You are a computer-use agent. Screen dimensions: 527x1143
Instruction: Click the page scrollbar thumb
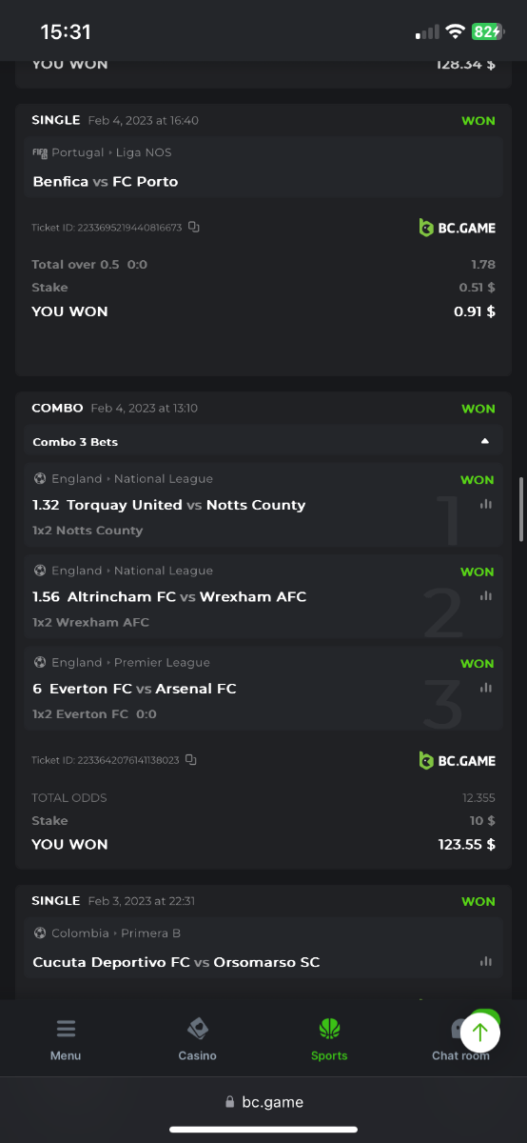point(520,510)
